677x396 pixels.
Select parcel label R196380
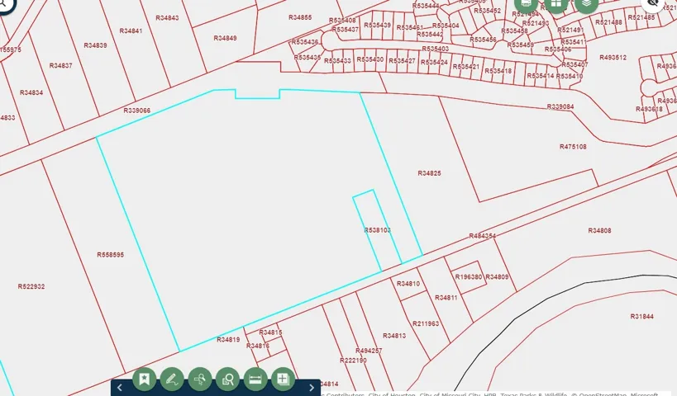click(x=469, y=276)
